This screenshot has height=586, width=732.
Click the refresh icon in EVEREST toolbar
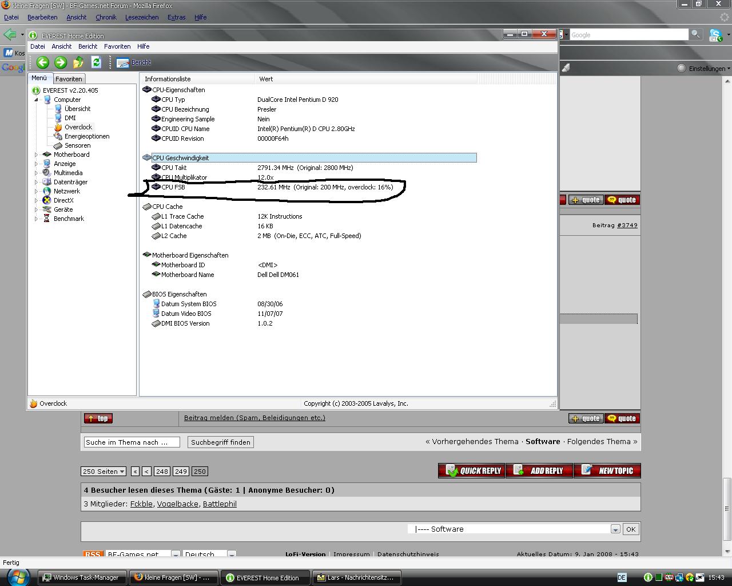coord(96,62)
